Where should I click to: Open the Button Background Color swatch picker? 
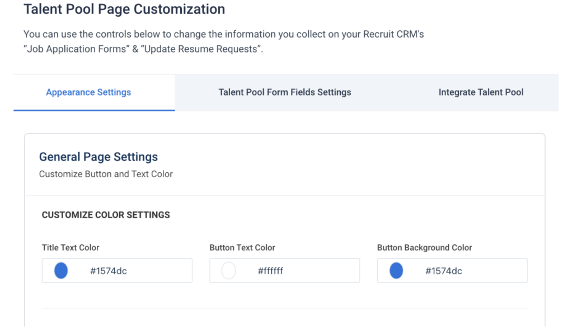click(396, 270)
